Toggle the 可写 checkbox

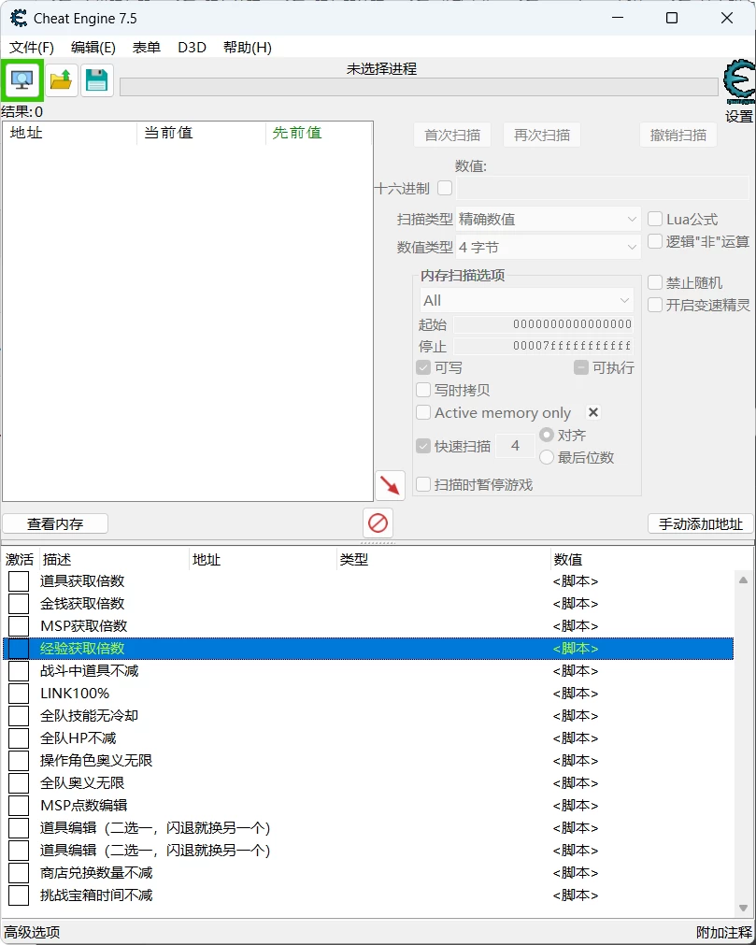point(423,367)
